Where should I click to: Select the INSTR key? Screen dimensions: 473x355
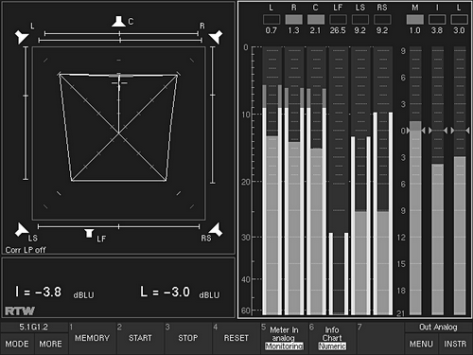pyautogui.click(x=455, y=344)
